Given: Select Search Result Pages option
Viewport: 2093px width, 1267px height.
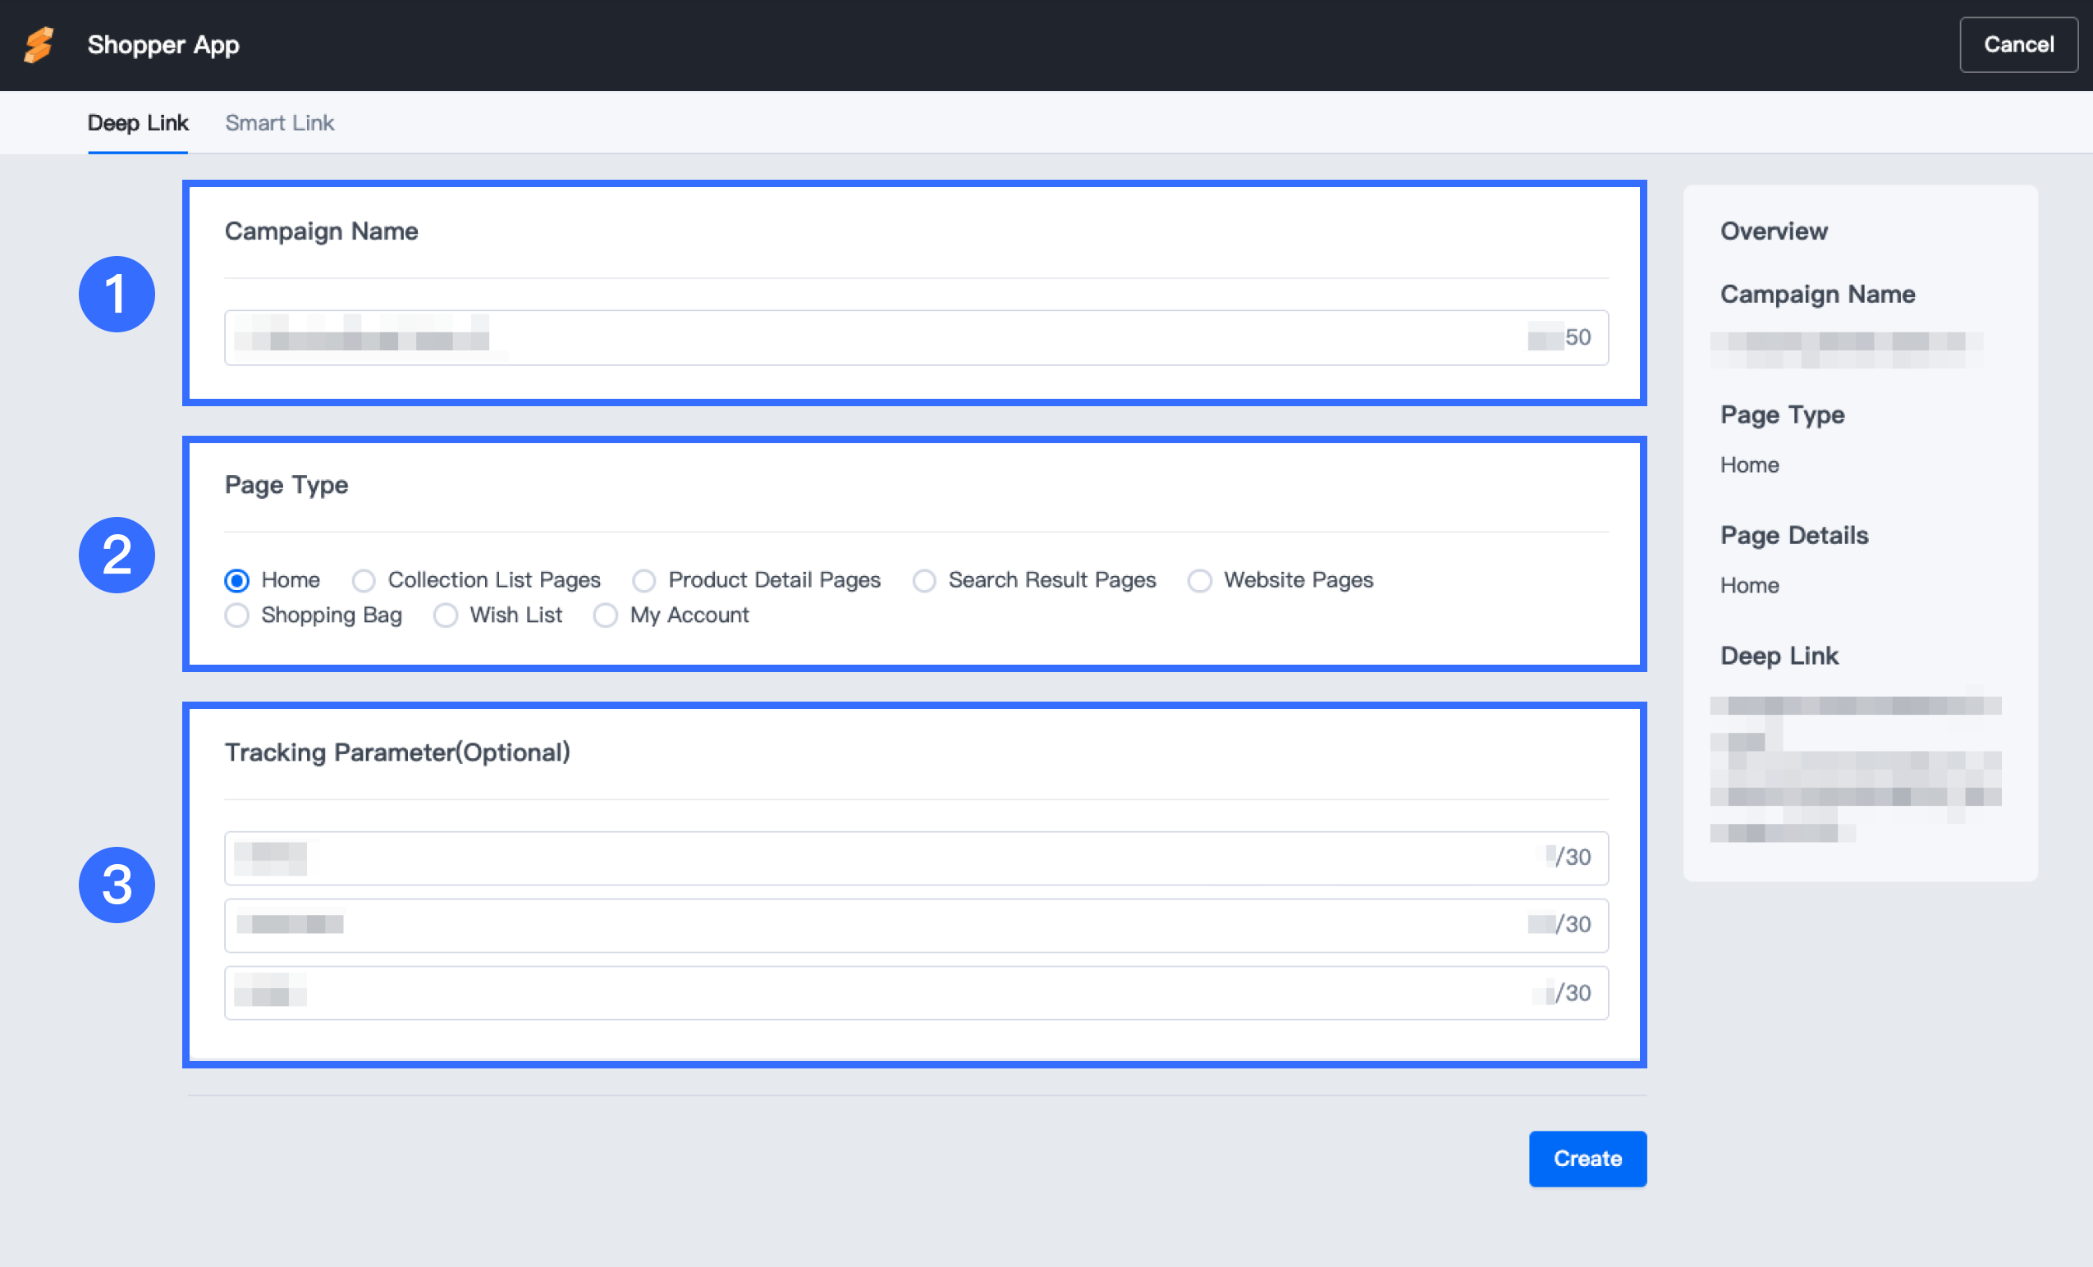Looking at the screenshot, I should pyautogui.click(x=924, y=580).
